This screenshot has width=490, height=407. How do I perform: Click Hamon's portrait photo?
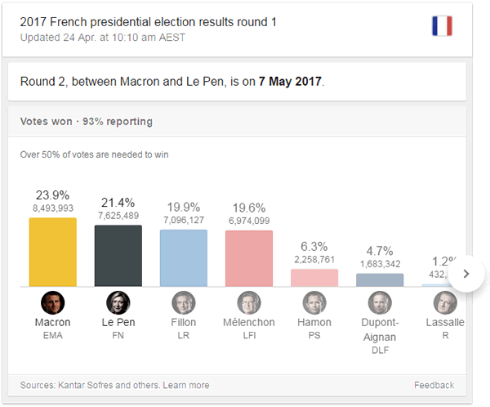[x=314, y=303]
